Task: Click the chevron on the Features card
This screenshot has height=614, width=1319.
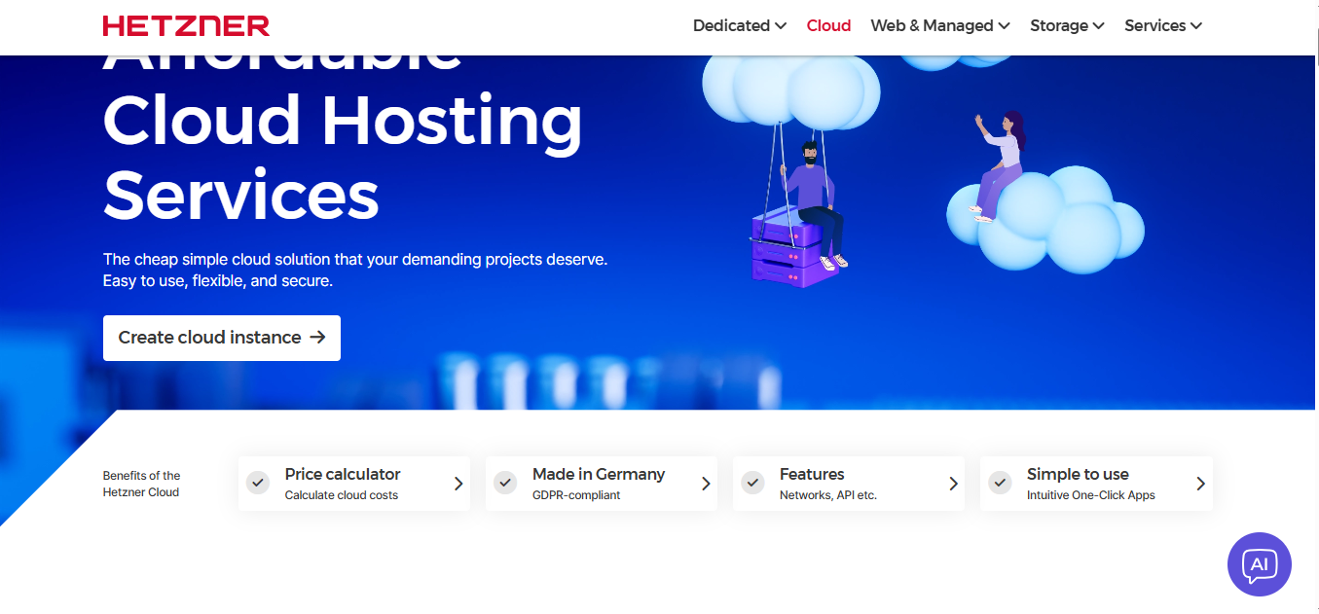Action: 953,484
